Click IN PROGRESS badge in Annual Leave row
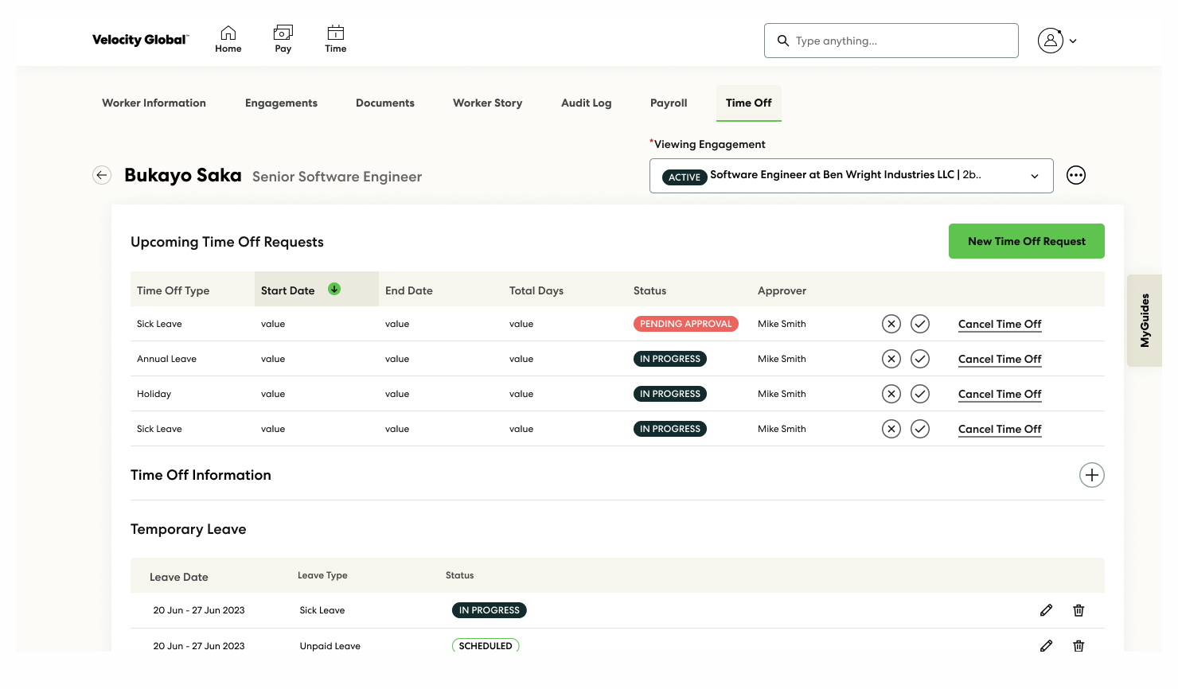 tap(670, 359)
